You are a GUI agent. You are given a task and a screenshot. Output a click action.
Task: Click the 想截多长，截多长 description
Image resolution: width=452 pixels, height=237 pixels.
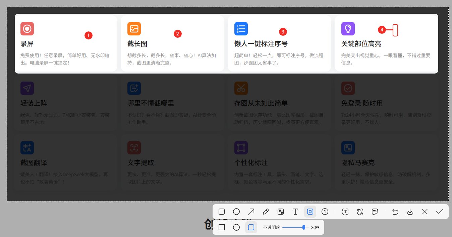(172, 59)
